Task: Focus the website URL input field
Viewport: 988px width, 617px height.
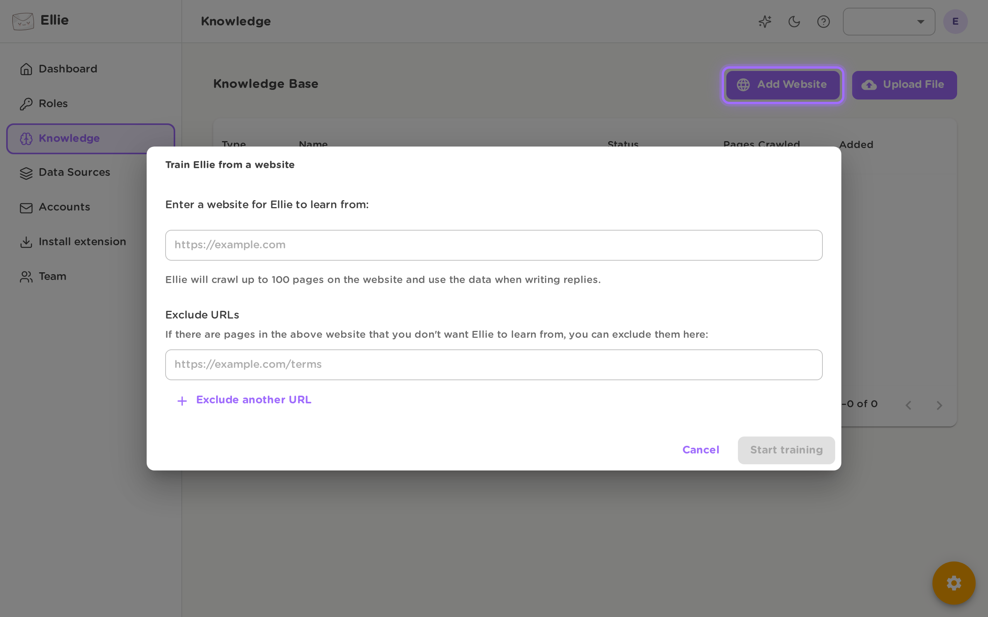Action: pyautogui.click(x=494, y=245)
